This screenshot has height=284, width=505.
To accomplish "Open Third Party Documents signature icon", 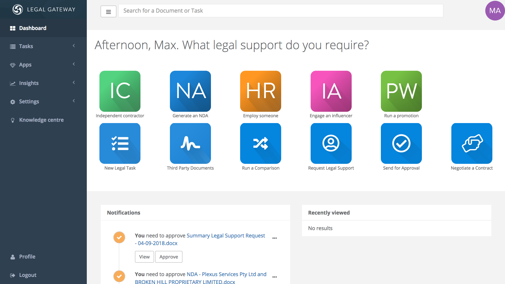I will 190,143.
